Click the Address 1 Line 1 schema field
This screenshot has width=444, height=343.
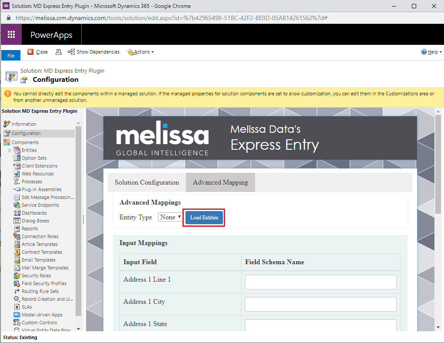click(321, 282)
